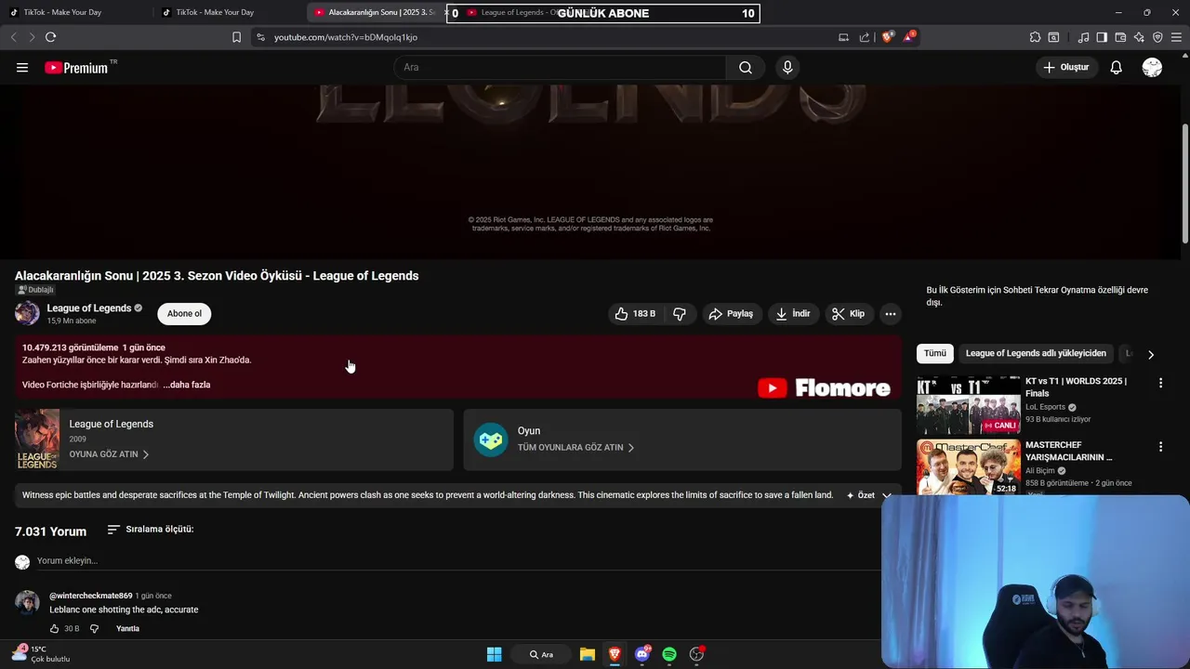This screenshot has height=669, width=1190.
Task: Open Brave Rewards triangle icon
Action: click(x=909, y=37)
